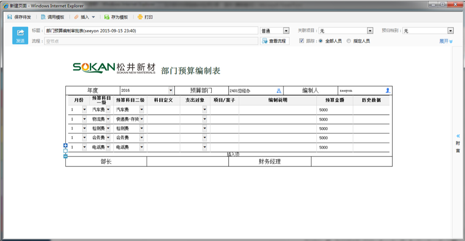Click the department picker icon beside 2401总经办
The height and width of the screenshot is (241, 465).
(x=279, y=91)
